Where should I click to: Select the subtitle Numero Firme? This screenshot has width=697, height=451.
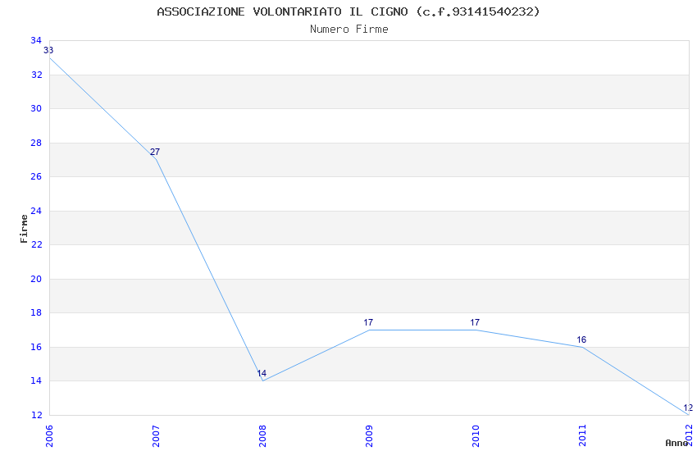349,30
